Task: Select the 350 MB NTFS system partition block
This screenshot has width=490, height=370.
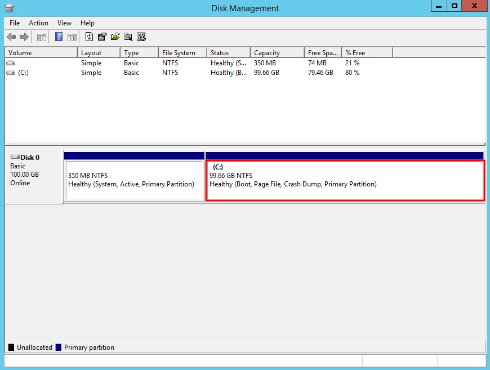Action: (134, 180)
